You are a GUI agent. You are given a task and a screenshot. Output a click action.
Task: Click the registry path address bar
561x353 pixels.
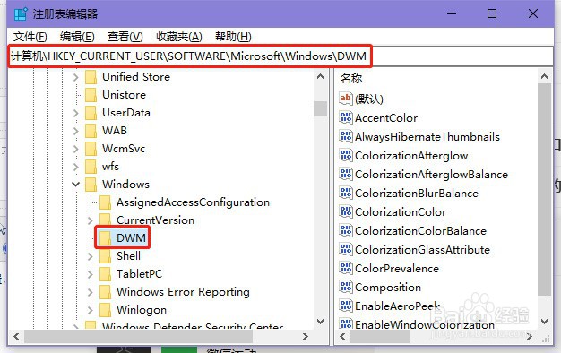280,56
